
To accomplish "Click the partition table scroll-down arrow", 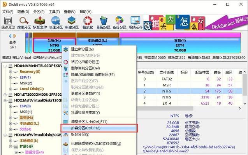I will pos(244,103).
